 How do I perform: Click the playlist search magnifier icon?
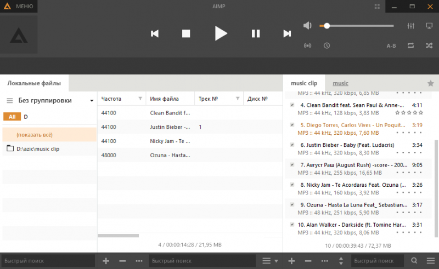coord(414,261)
